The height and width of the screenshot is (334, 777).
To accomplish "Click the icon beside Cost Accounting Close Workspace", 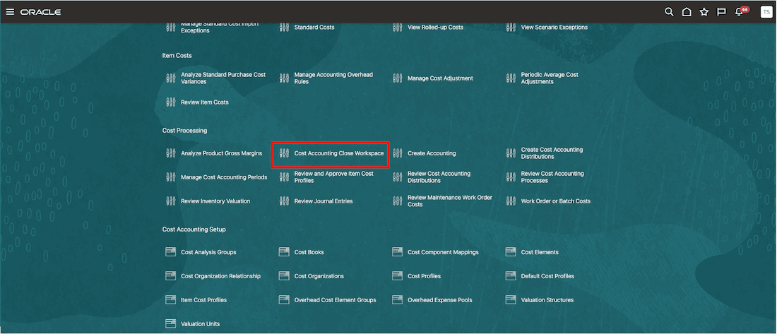I will click(x=284, y=153).
